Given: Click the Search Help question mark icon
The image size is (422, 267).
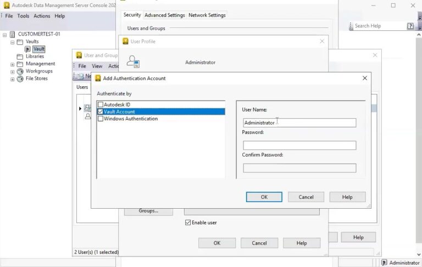Looking at the screenshot, I should point(410,26).
